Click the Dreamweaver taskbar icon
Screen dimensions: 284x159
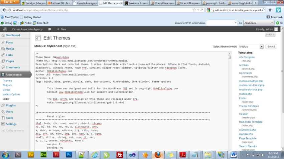[43, 154]
